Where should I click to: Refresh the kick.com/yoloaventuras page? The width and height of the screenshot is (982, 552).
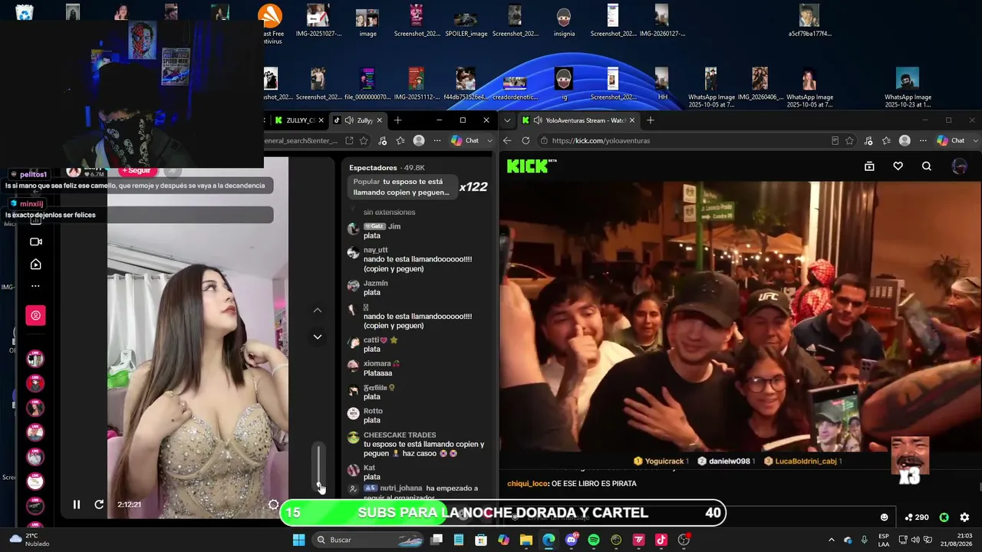pos(526,140)
